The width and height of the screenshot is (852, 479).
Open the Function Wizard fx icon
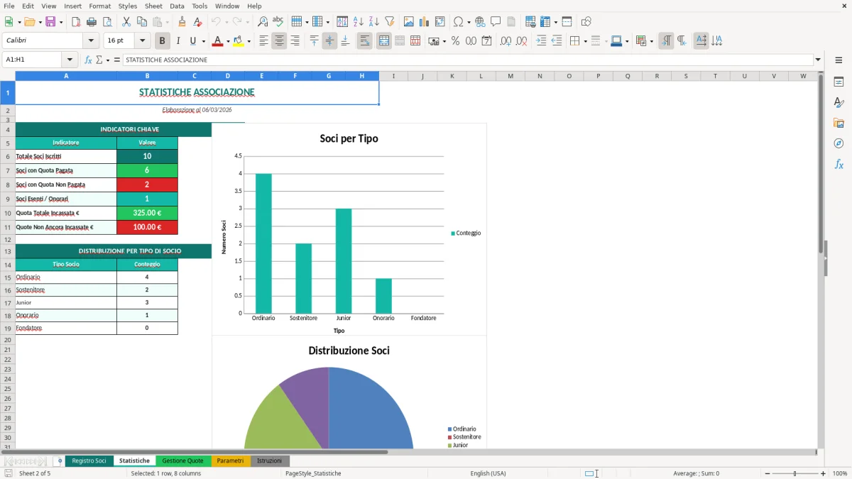point(89,60)
